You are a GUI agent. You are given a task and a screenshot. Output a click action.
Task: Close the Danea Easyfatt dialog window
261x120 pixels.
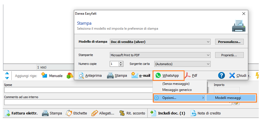point(244,14)
